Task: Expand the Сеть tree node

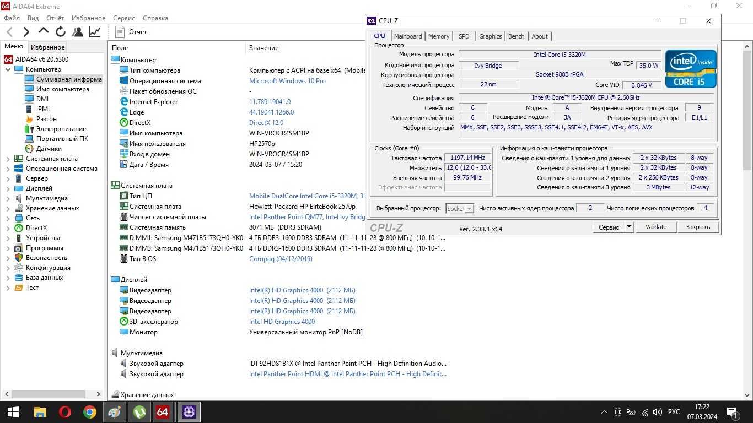Action: (8, 218)
